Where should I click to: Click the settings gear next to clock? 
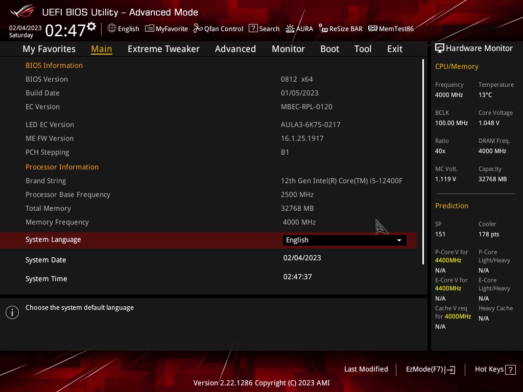tap(91, 26)
